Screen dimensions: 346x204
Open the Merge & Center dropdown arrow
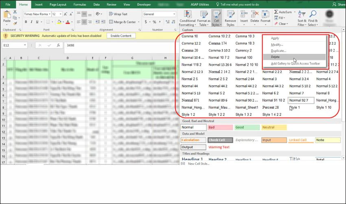138,22
